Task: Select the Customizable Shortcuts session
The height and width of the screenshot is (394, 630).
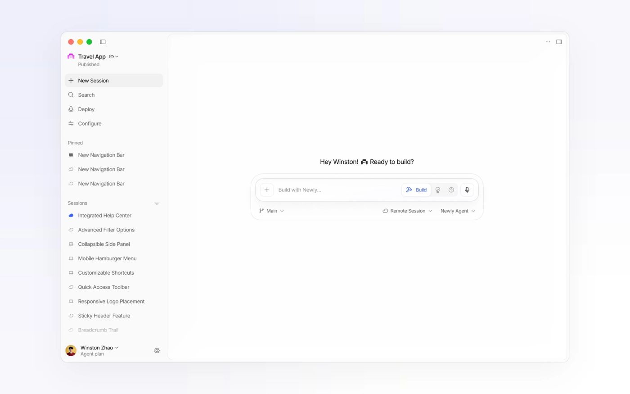Action: [x=114, y=273]
